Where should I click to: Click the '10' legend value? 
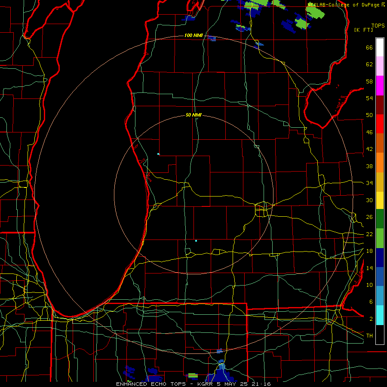tap(369, 285)
